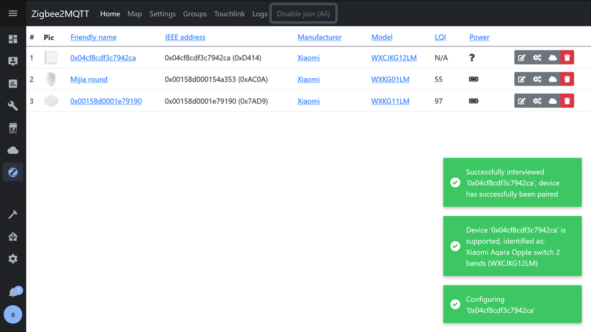591x332 pixels.
Task: Dismiss 'is supported, identified as' toast
Action: tap(512, 246)
